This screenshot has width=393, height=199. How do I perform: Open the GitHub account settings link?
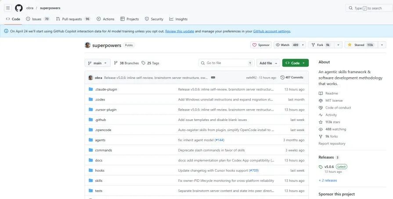pyautogui.click(x=272, y=31)
